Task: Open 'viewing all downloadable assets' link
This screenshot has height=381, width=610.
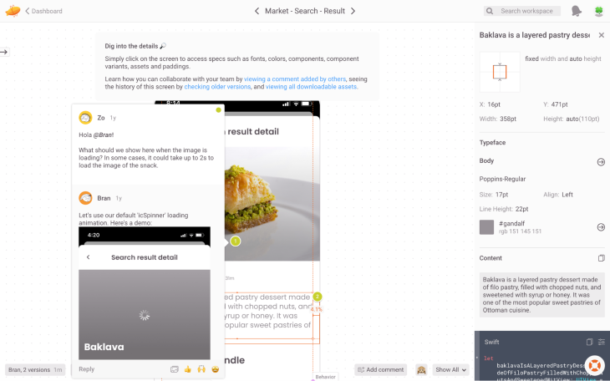Action: [x=311, y=87]
